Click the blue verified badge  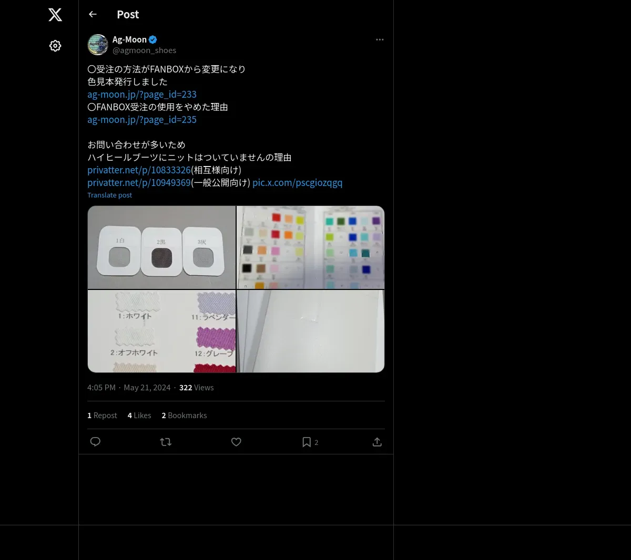(x=153, y=39)
